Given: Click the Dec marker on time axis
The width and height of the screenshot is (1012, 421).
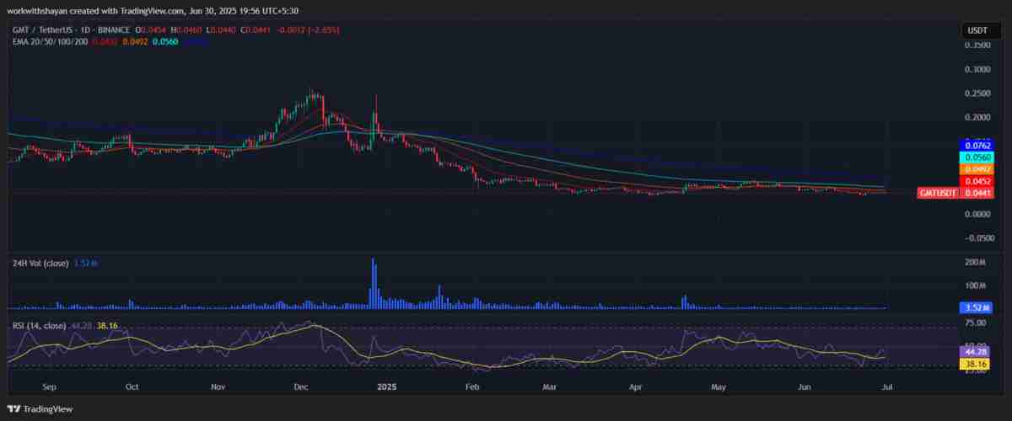Looking at the screenshot, I should [301, 387].
